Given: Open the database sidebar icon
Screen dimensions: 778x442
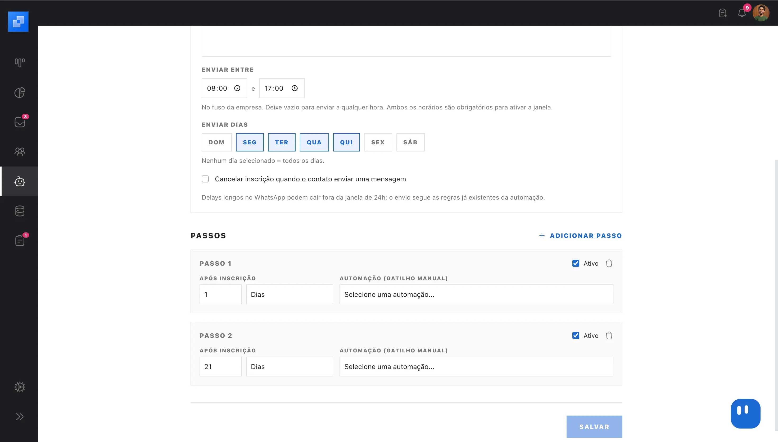Looking at the screenshot, I should 20,211.
